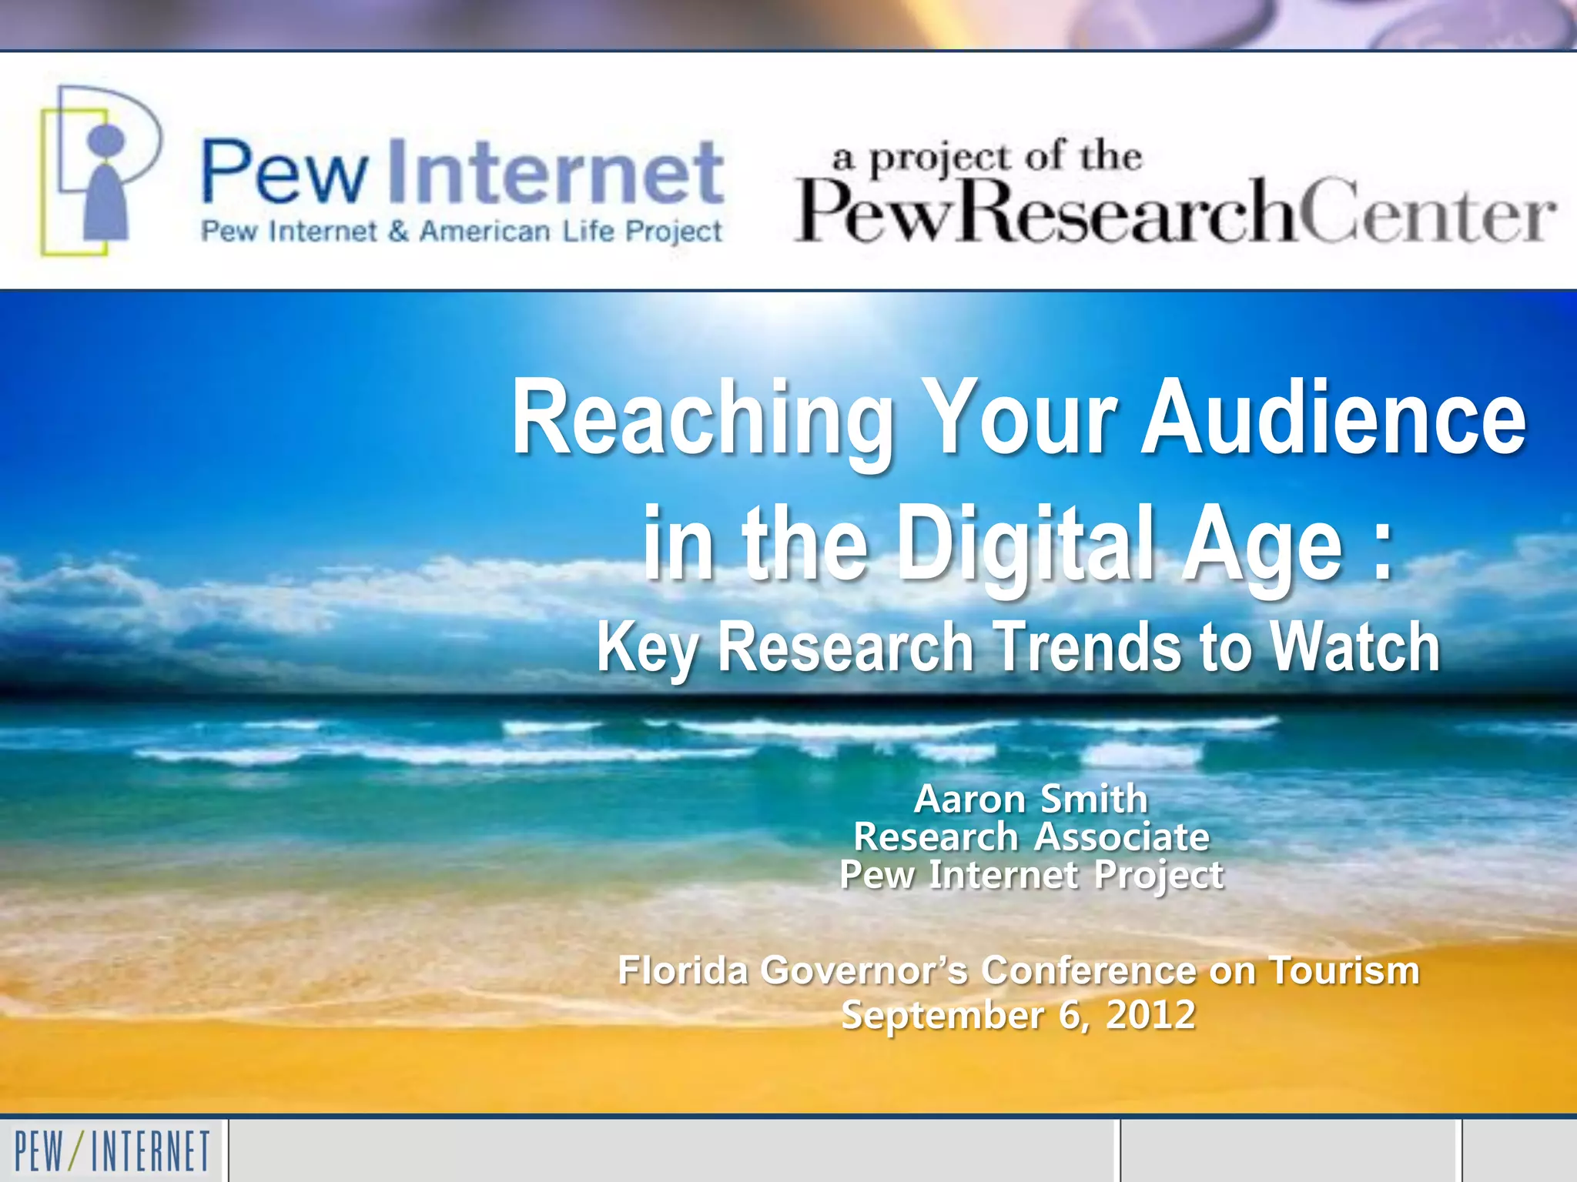The image size is (1577, 1182).
Task: Click the PewResearchCenter wordmark logo
Action: click(1174, 212)
